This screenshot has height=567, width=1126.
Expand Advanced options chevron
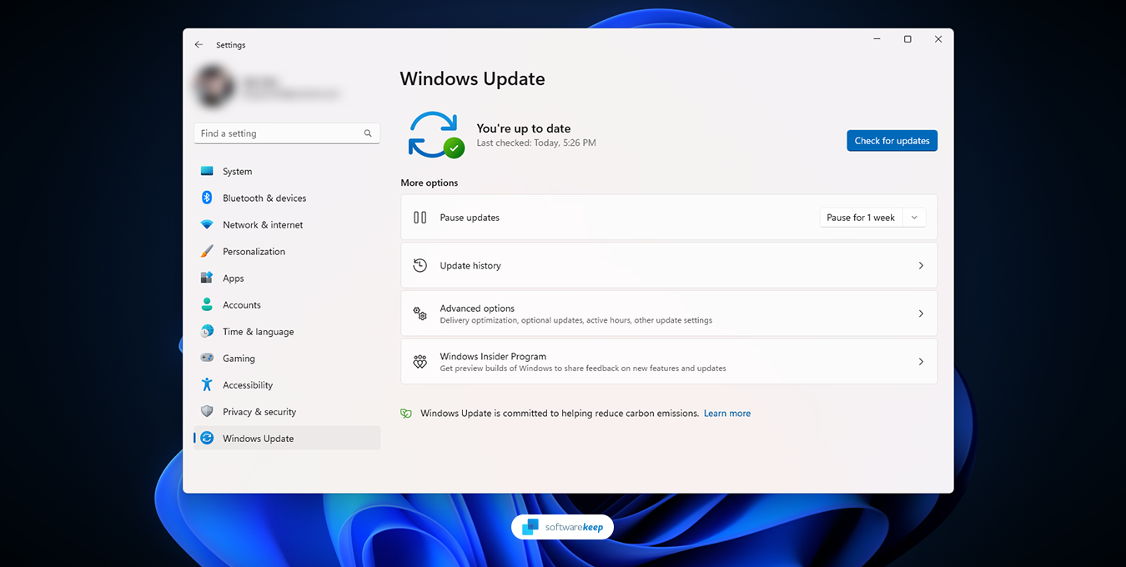[x=921, y=314]
